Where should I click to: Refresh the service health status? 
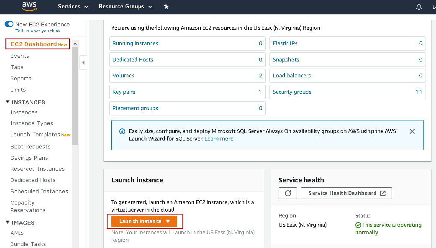[288, 193]
